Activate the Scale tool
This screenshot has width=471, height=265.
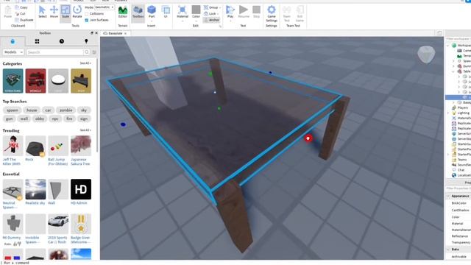[65, 12]
